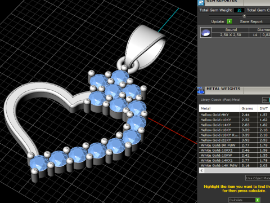Click the 2.53 DWT value

tap(263, 140)
